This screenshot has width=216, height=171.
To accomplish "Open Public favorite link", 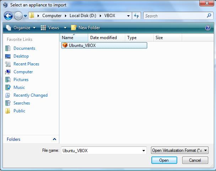I will [x=19, y=111].
